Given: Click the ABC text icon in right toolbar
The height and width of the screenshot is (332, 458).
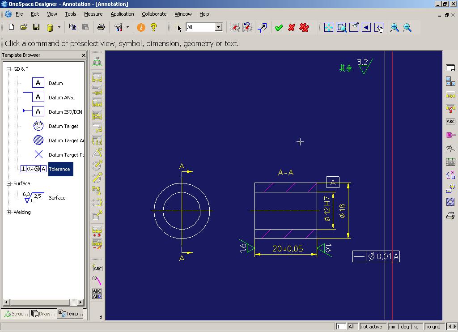Looking at the screenshot, I should tap(450, 121).
